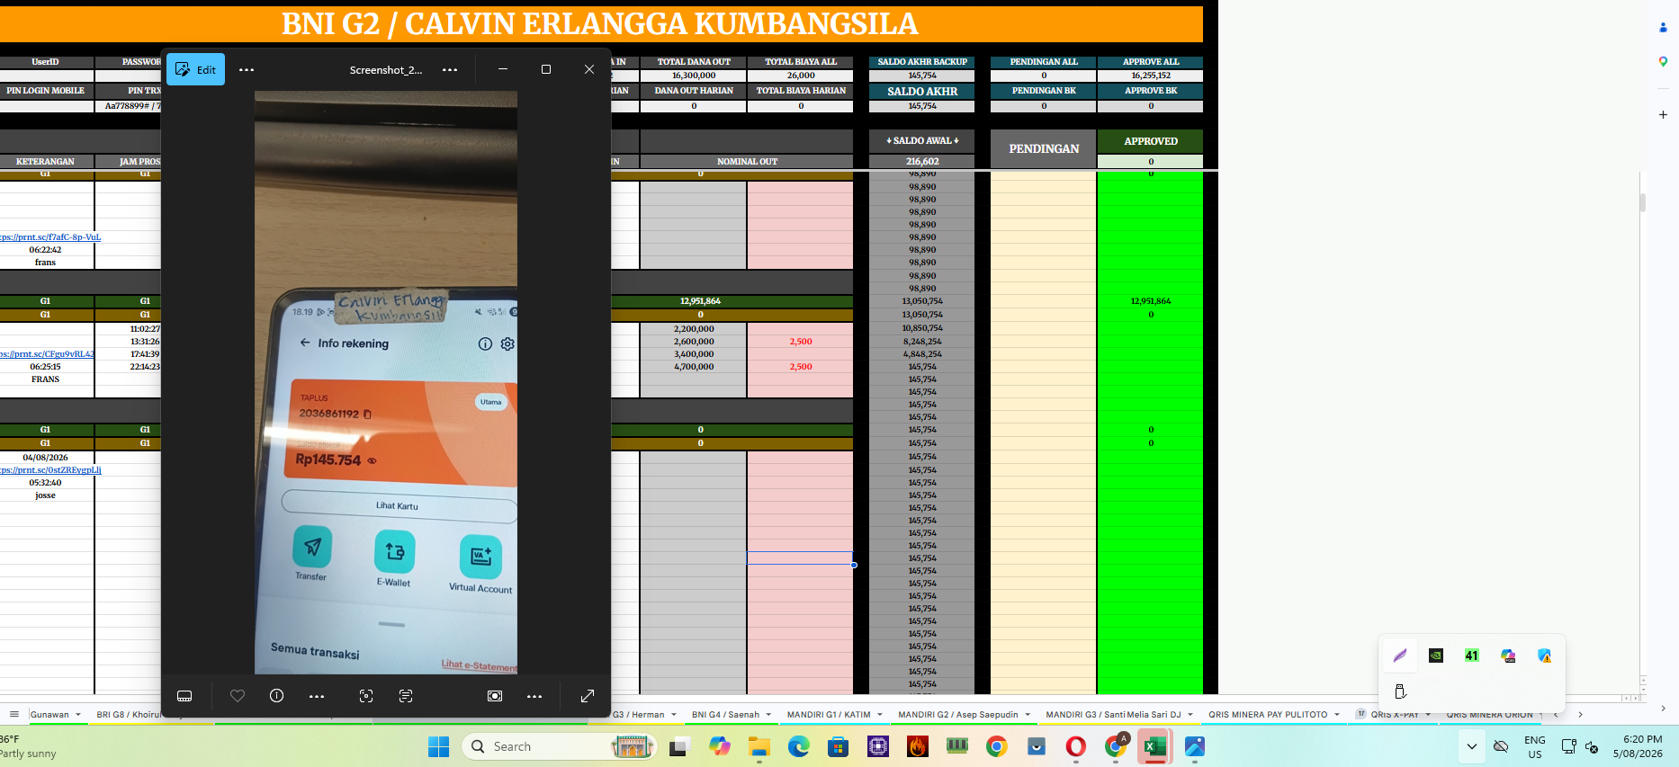
Task: Mark the photo as a favorite
Action: 238,696
